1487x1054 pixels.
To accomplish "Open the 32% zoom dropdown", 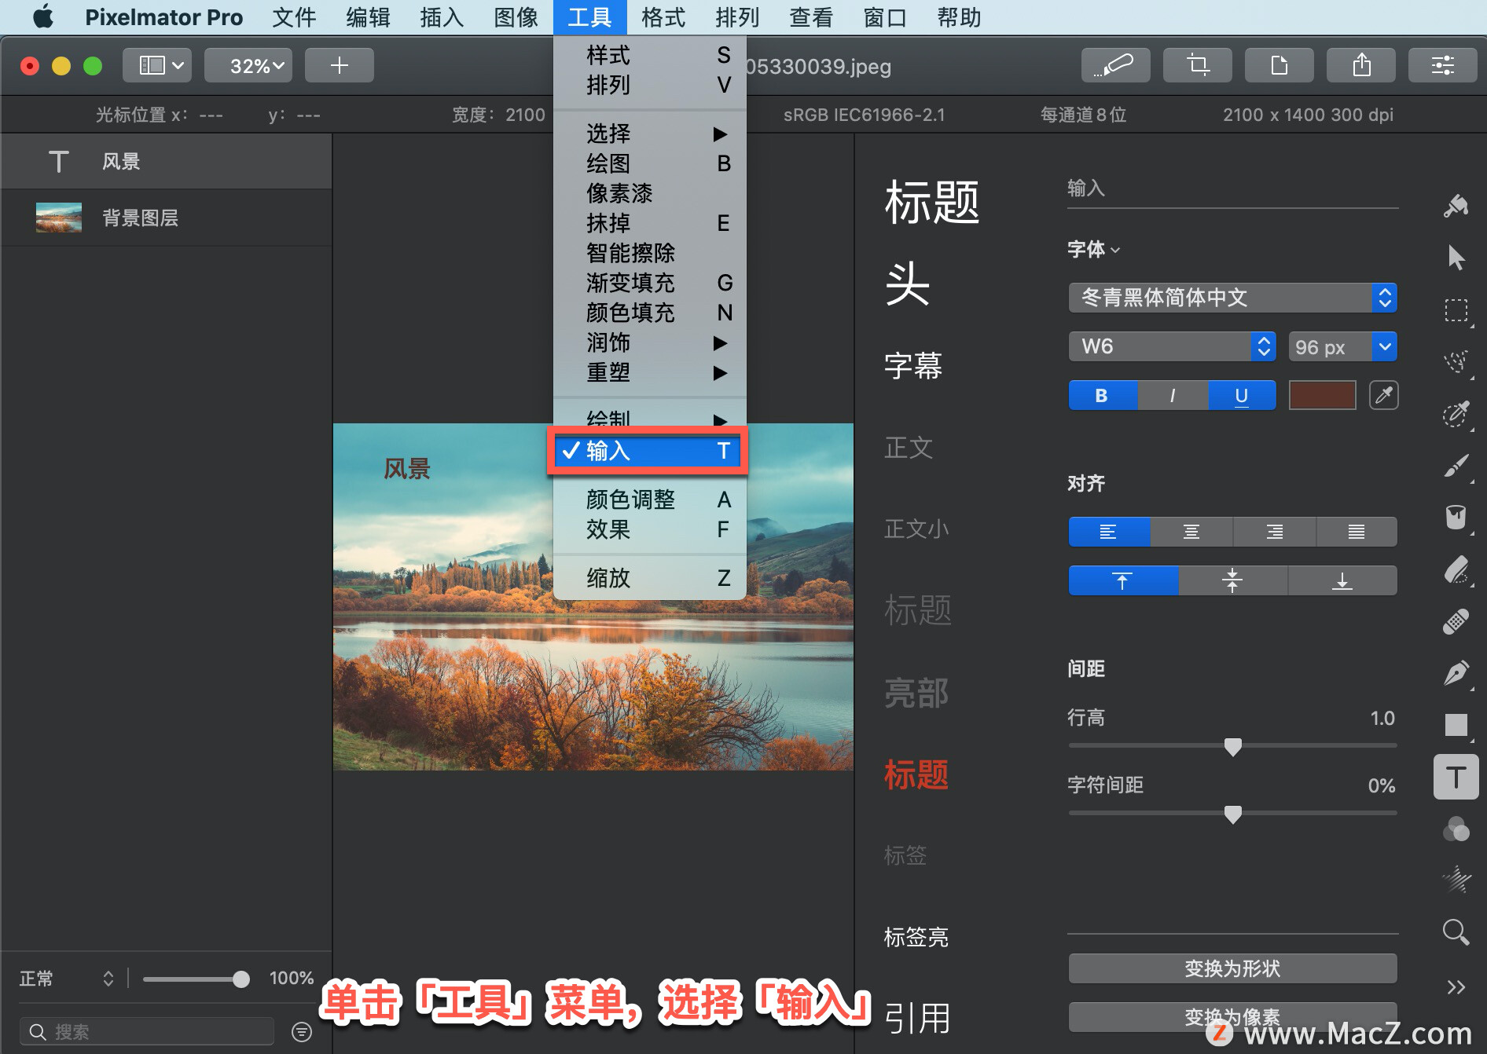I will pos(248,65).
